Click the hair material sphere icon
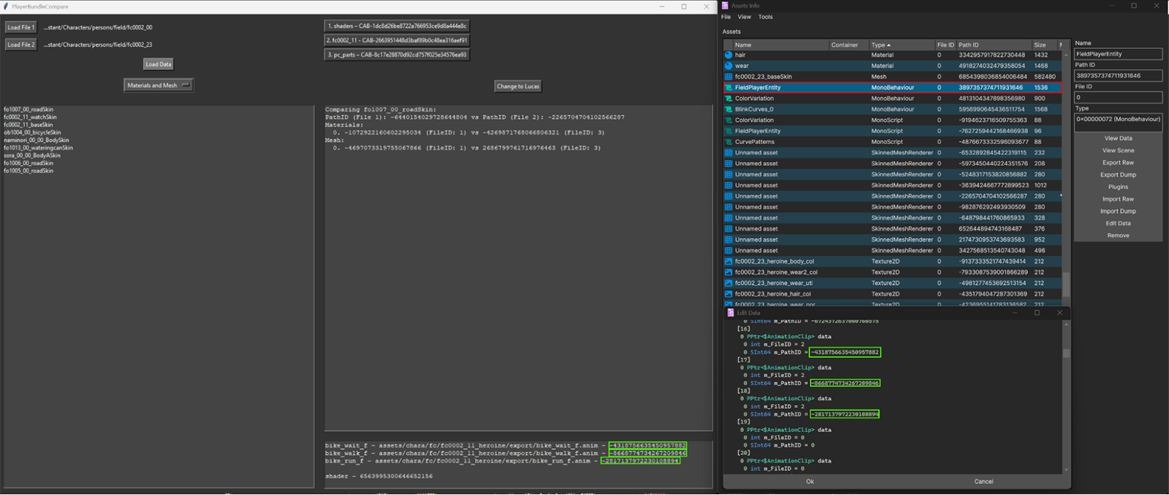 pos(728,55)
